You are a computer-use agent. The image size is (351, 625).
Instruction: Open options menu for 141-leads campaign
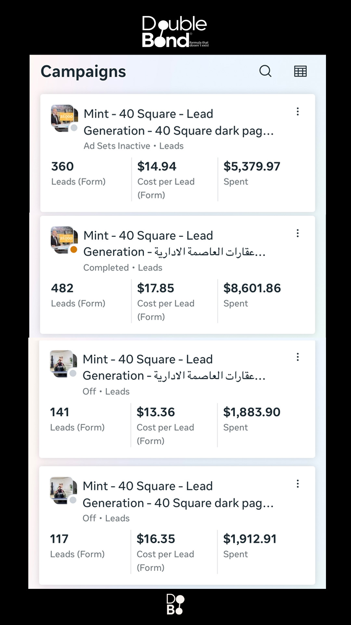pyautogui.click(x=298, y=357)
